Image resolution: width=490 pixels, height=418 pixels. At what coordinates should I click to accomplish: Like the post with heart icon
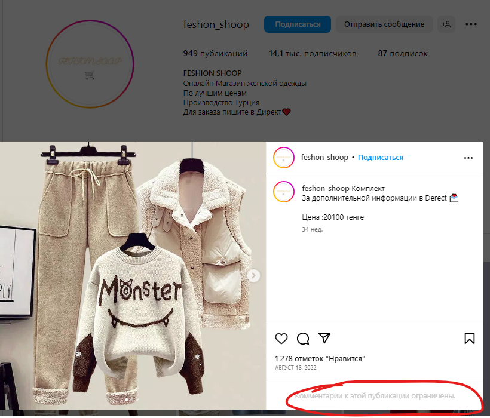pyautogui.click(x=281, y=339)
